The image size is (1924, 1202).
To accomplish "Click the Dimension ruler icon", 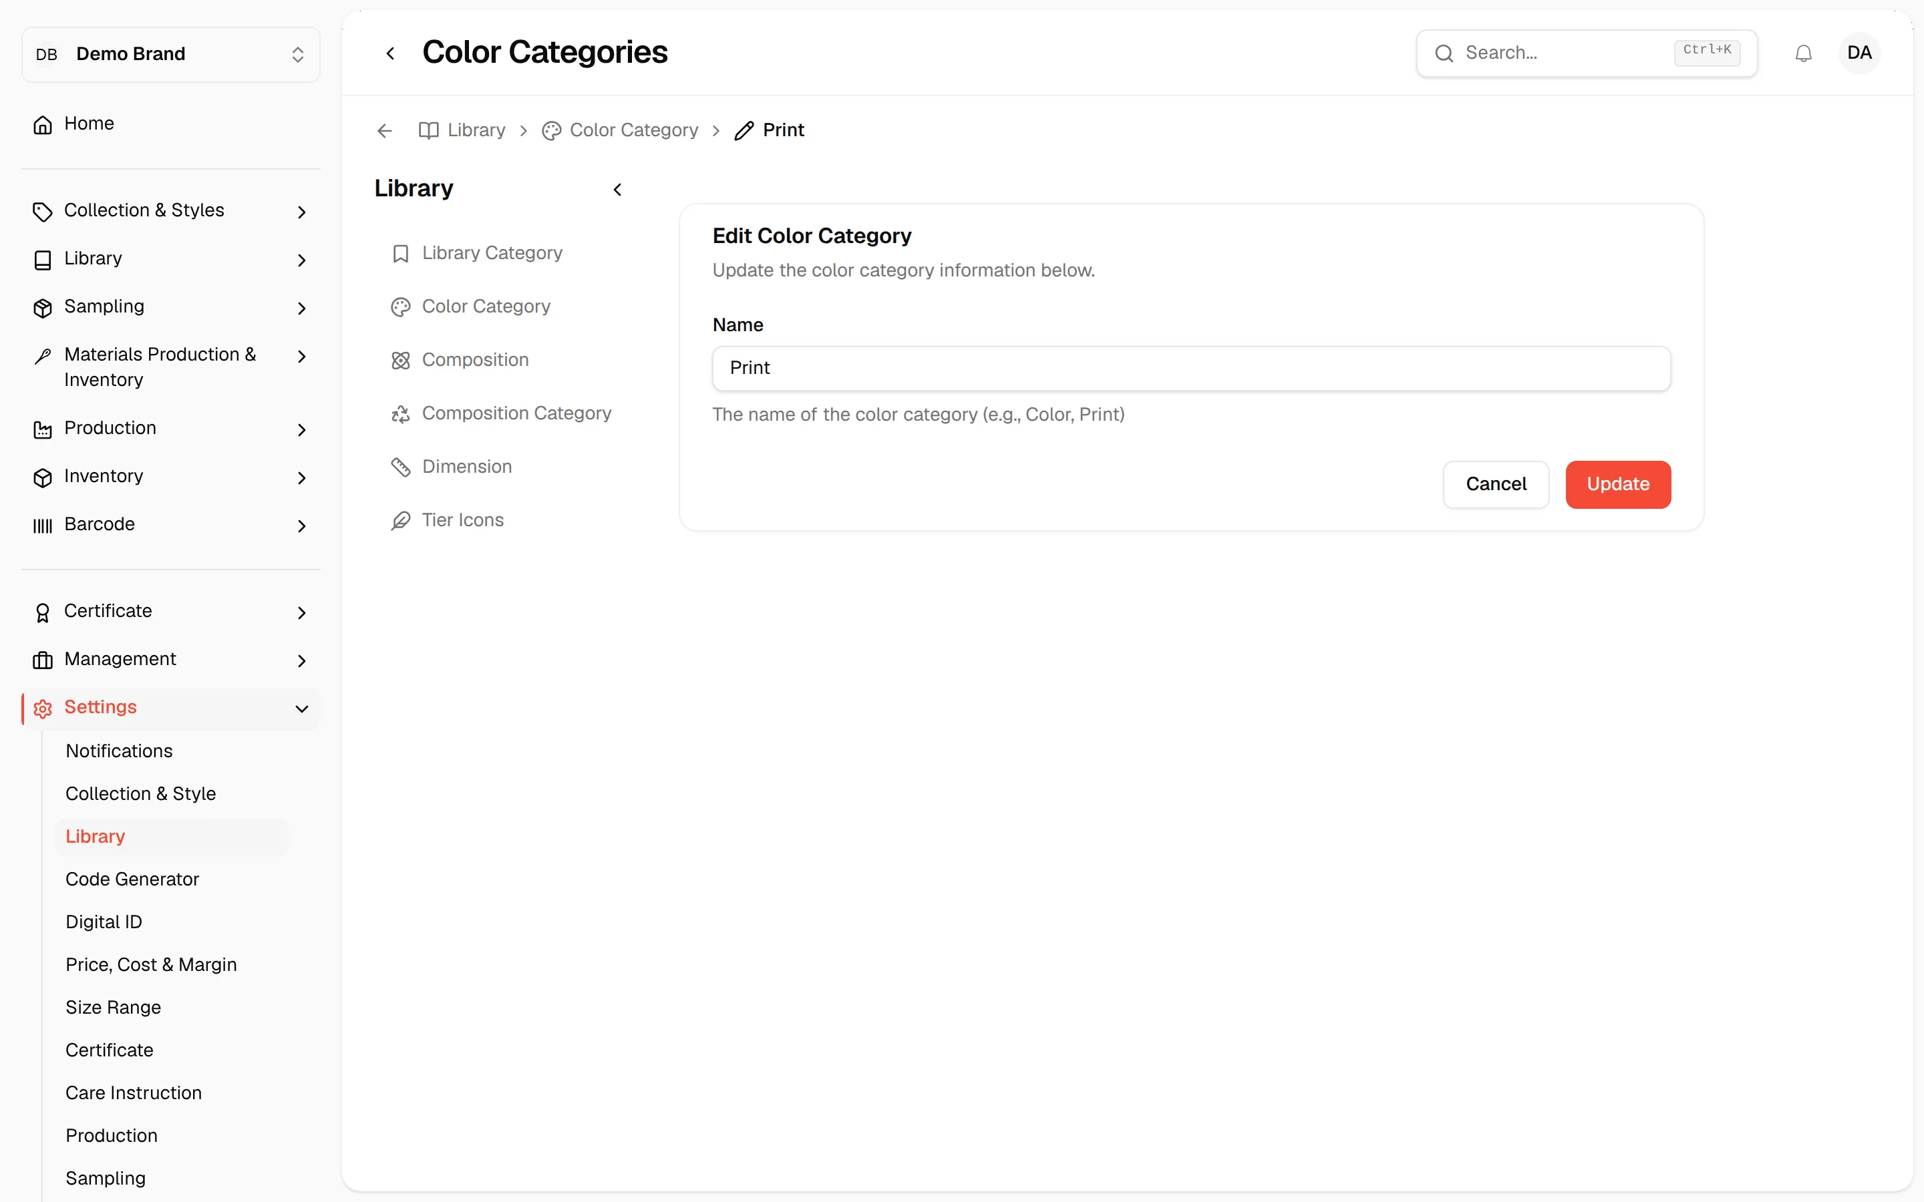I will (x=401, y=467).
